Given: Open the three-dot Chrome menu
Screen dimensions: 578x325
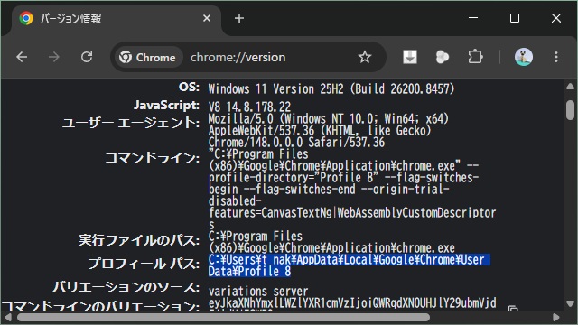Looking at the screenshot, I should tap(556, 57).
